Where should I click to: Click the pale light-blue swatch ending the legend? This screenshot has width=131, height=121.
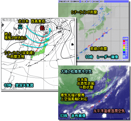[x=124, y=57]
